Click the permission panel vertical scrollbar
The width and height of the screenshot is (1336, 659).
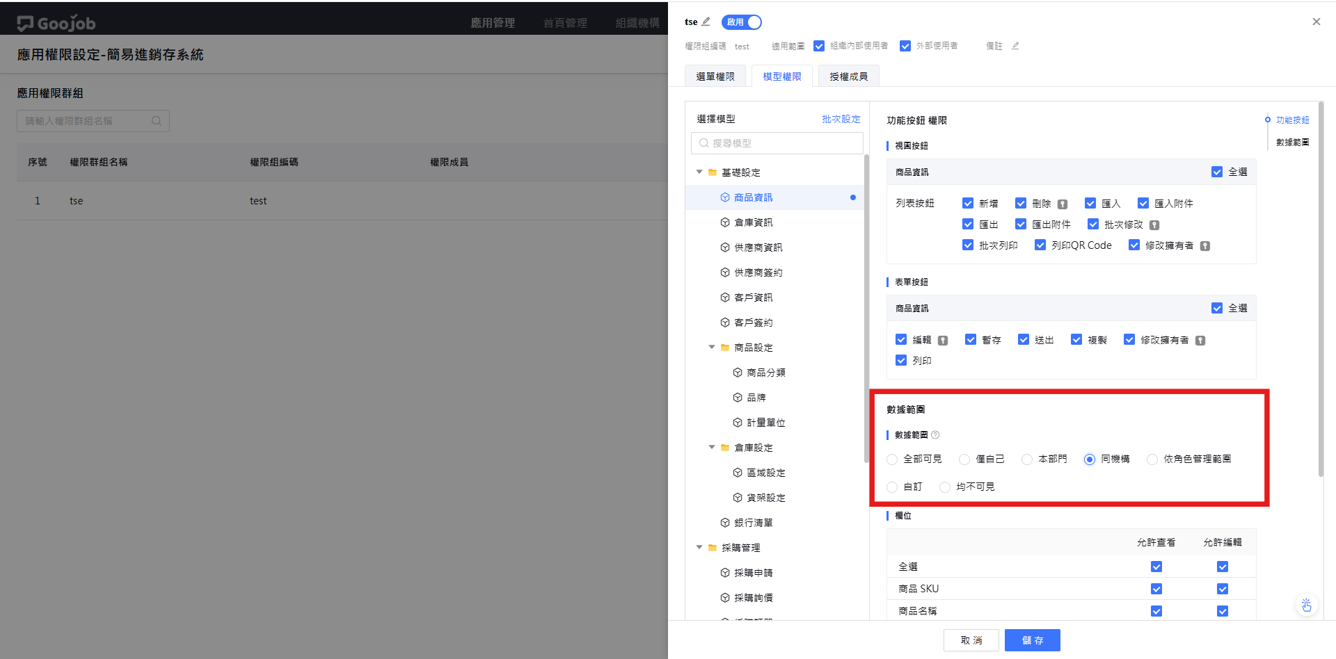click(x=1321, y=288)
